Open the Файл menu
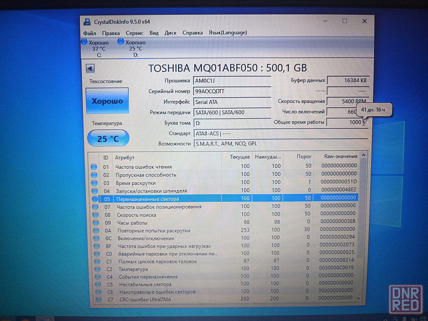The width and height of the screenshot is (428, 321). (89, 33)
